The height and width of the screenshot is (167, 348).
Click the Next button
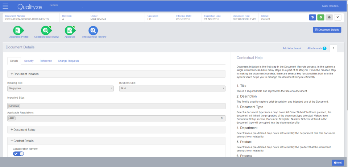coord(338,163)
